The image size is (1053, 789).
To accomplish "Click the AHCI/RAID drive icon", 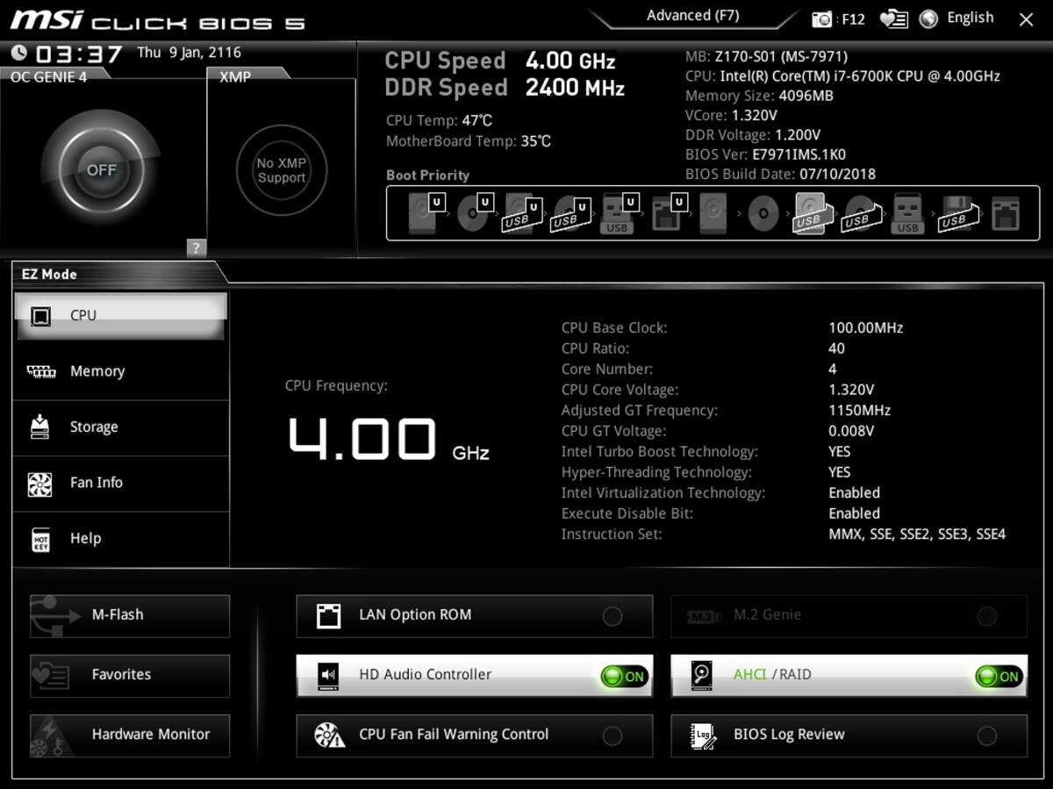I will coord(703,675).
